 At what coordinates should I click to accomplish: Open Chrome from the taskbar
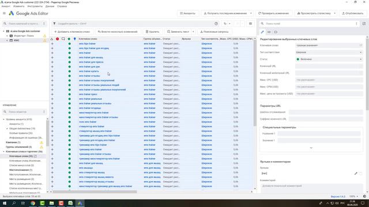pos(33,203)
